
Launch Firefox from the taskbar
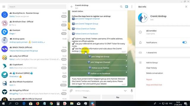[x=38, y=104]
